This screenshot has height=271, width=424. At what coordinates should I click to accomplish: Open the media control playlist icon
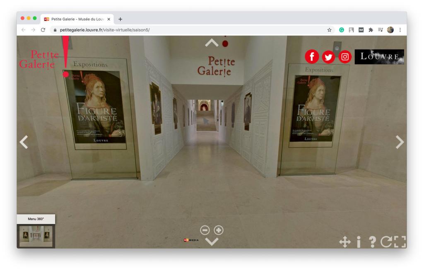(381, 30)
